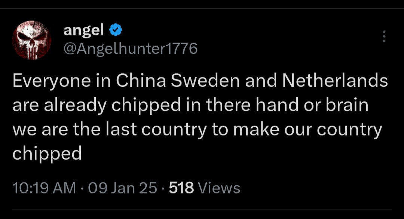Screen dimensions: 404x219
Task: Open the three-dot more options menu
Action: (x=384, y=36)
